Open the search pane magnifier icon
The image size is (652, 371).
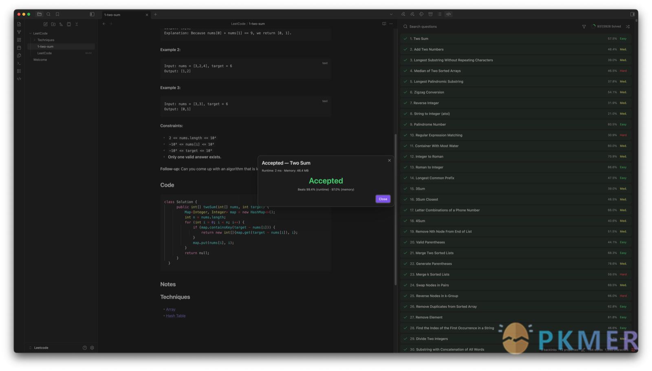click(x=48, y=14)
